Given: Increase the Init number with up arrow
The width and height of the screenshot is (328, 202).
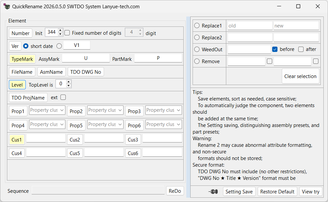Looking at the screenshot, I should (60, 31).
